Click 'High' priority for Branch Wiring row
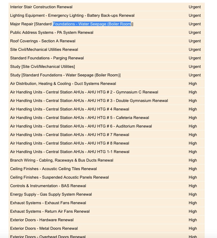Viewport: 217px width, 238px height. point(193,160)
